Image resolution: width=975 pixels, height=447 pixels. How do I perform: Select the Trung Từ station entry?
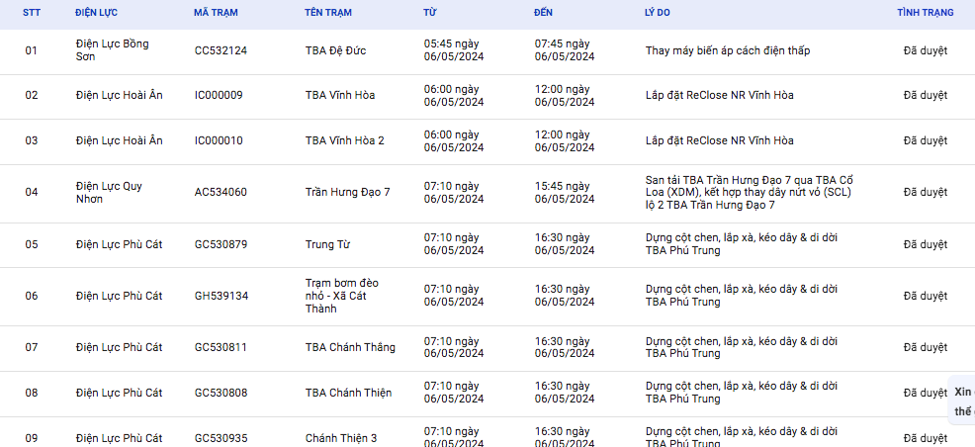click(x=326, y=244)
